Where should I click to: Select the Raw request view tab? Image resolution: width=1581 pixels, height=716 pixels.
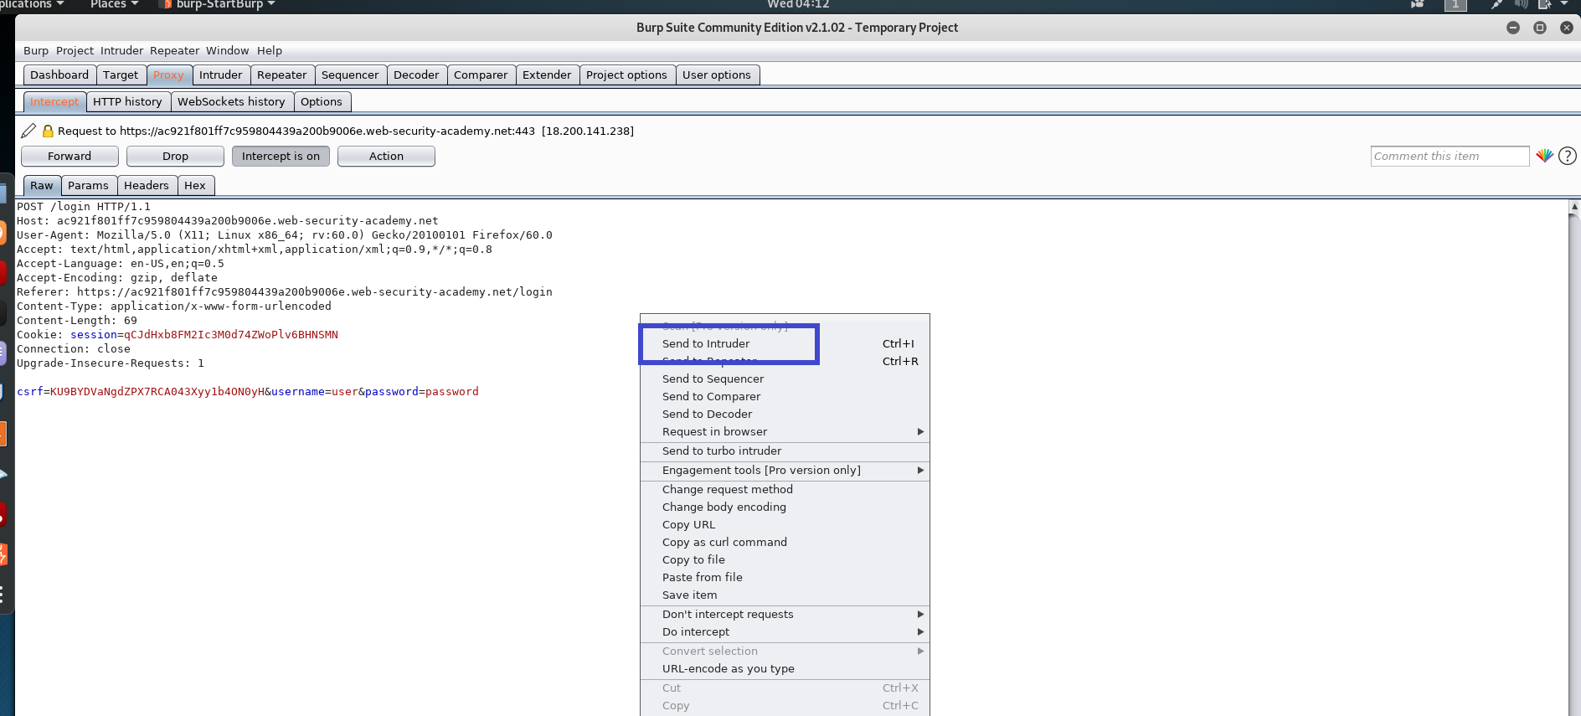(x=42, y=186)
